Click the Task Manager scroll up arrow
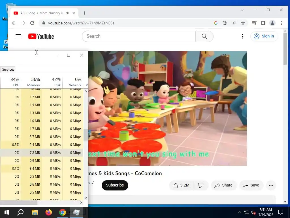This screenshot has height=218, width=290. [x=86, y=91]
